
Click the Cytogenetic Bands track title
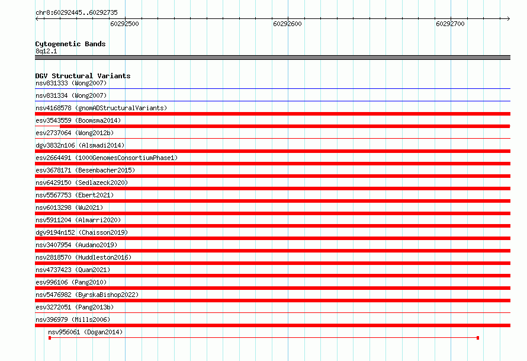coord(70,44)
